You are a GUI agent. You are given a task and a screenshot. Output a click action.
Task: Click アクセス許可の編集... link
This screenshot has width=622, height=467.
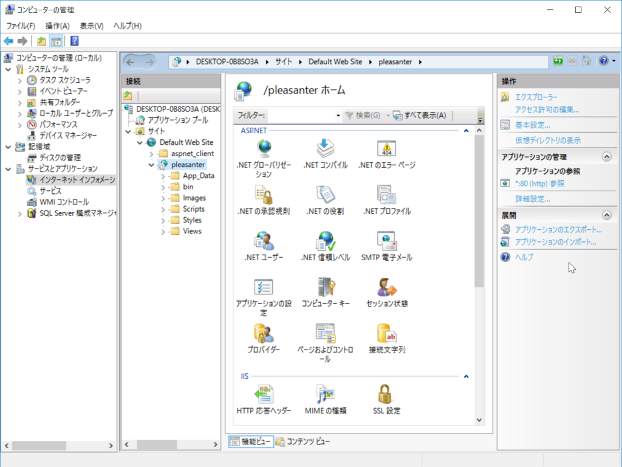[547, 109]
